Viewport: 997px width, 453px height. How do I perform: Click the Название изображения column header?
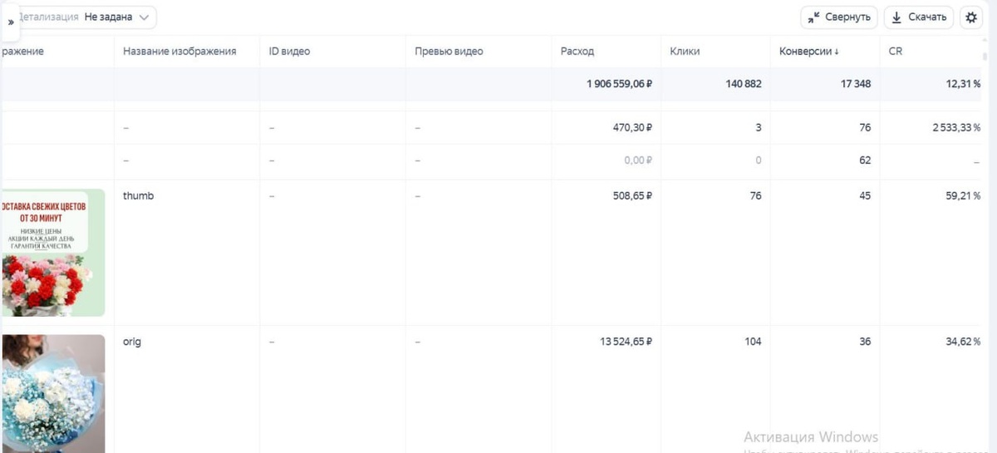coord(179,52)
